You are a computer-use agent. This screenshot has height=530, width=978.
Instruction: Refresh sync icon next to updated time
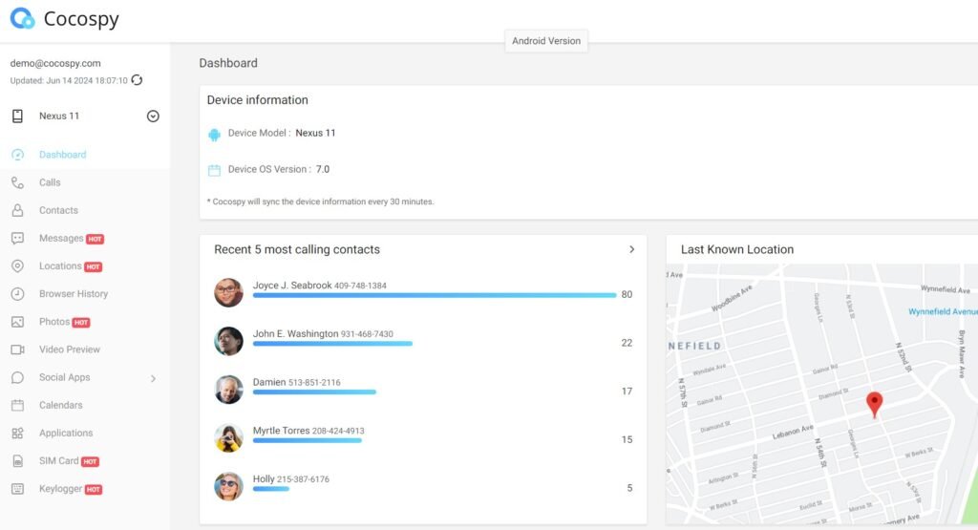(x=137, y=80)
